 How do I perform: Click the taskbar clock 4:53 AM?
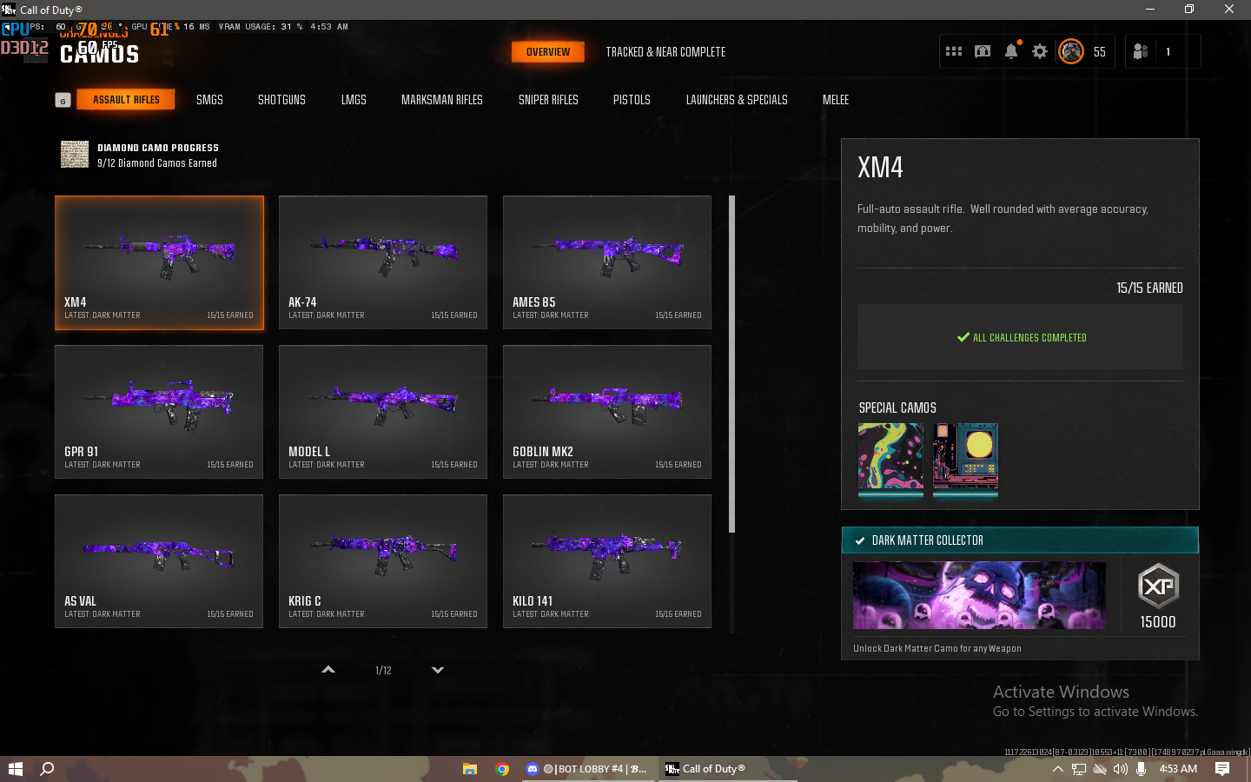[x=1178, y=769]
